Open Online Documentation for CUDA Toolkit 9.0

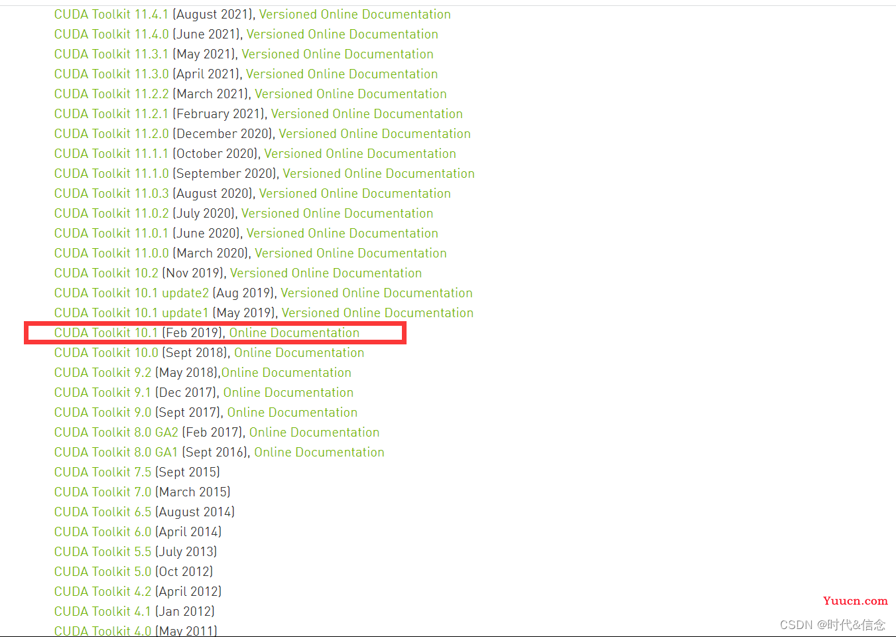[x=292, y=412]
